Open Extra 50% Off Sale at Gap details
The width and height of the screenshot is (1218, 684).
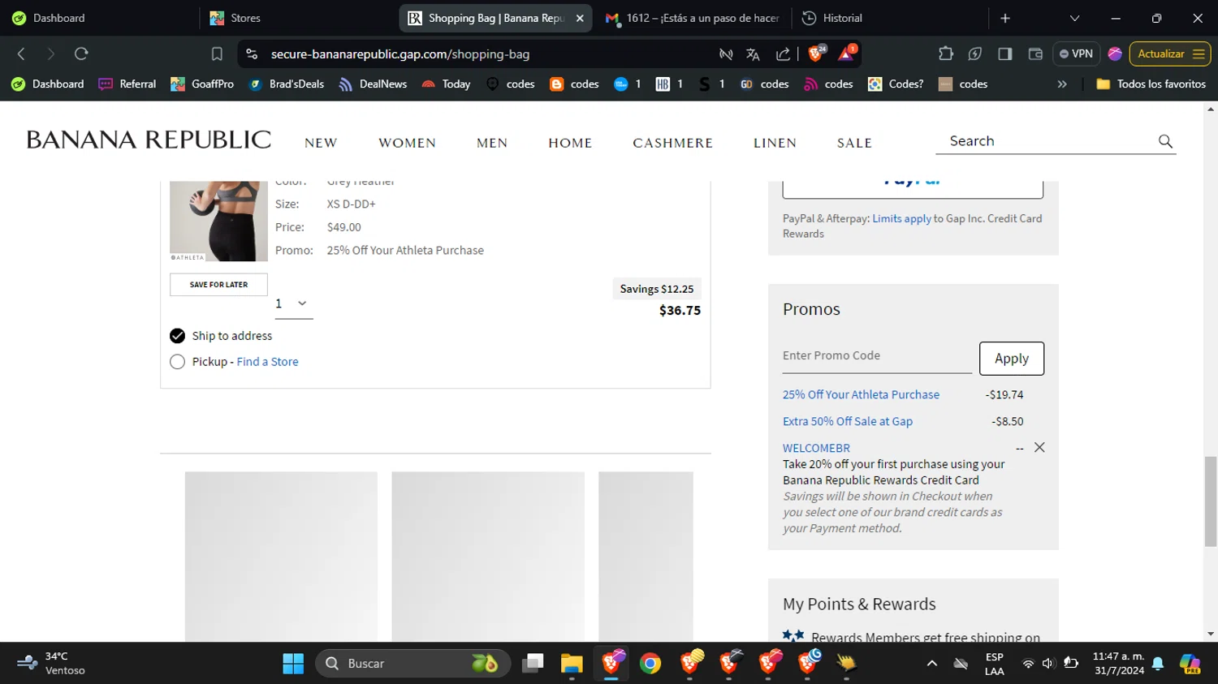click(847, 421)
